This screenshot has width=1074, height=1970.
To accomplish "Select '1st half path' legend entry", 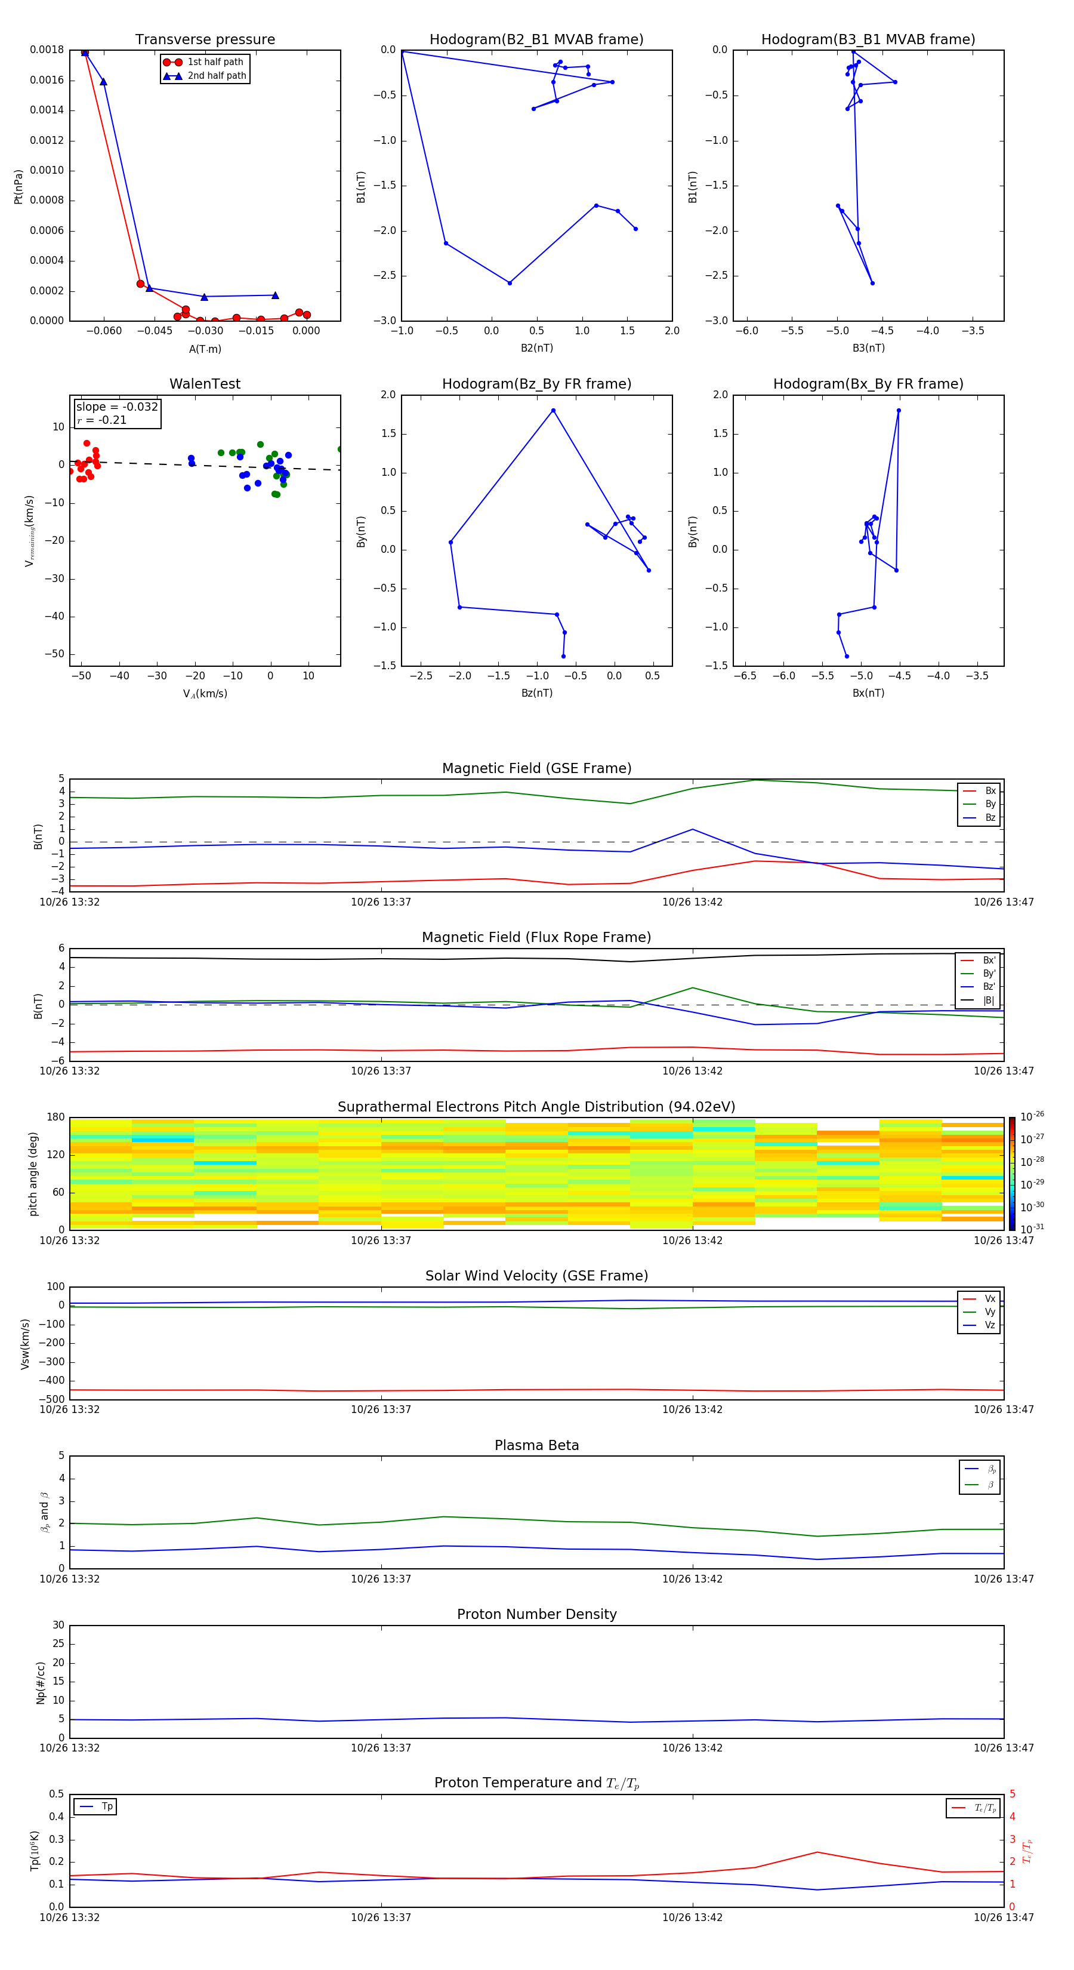I will 204,62.
